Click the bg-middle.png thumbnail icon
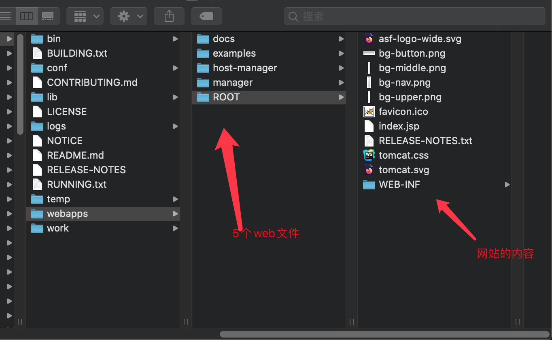The image size is (552, 340). (x=369, y=68)
